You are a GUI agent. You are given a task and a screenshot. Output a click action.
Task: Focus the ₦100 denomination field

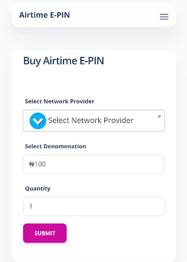click(x=94, y=164)
